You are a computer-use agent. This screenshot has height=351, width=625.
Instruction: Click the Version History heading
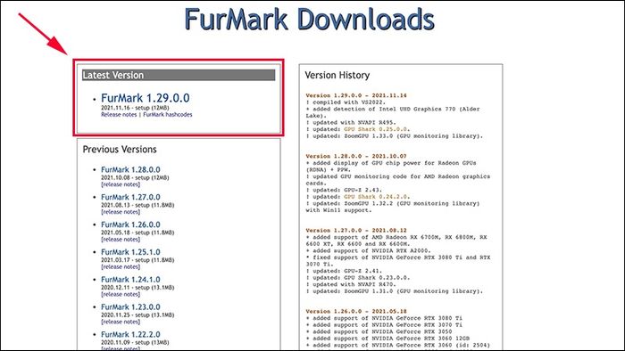point(337,75)
